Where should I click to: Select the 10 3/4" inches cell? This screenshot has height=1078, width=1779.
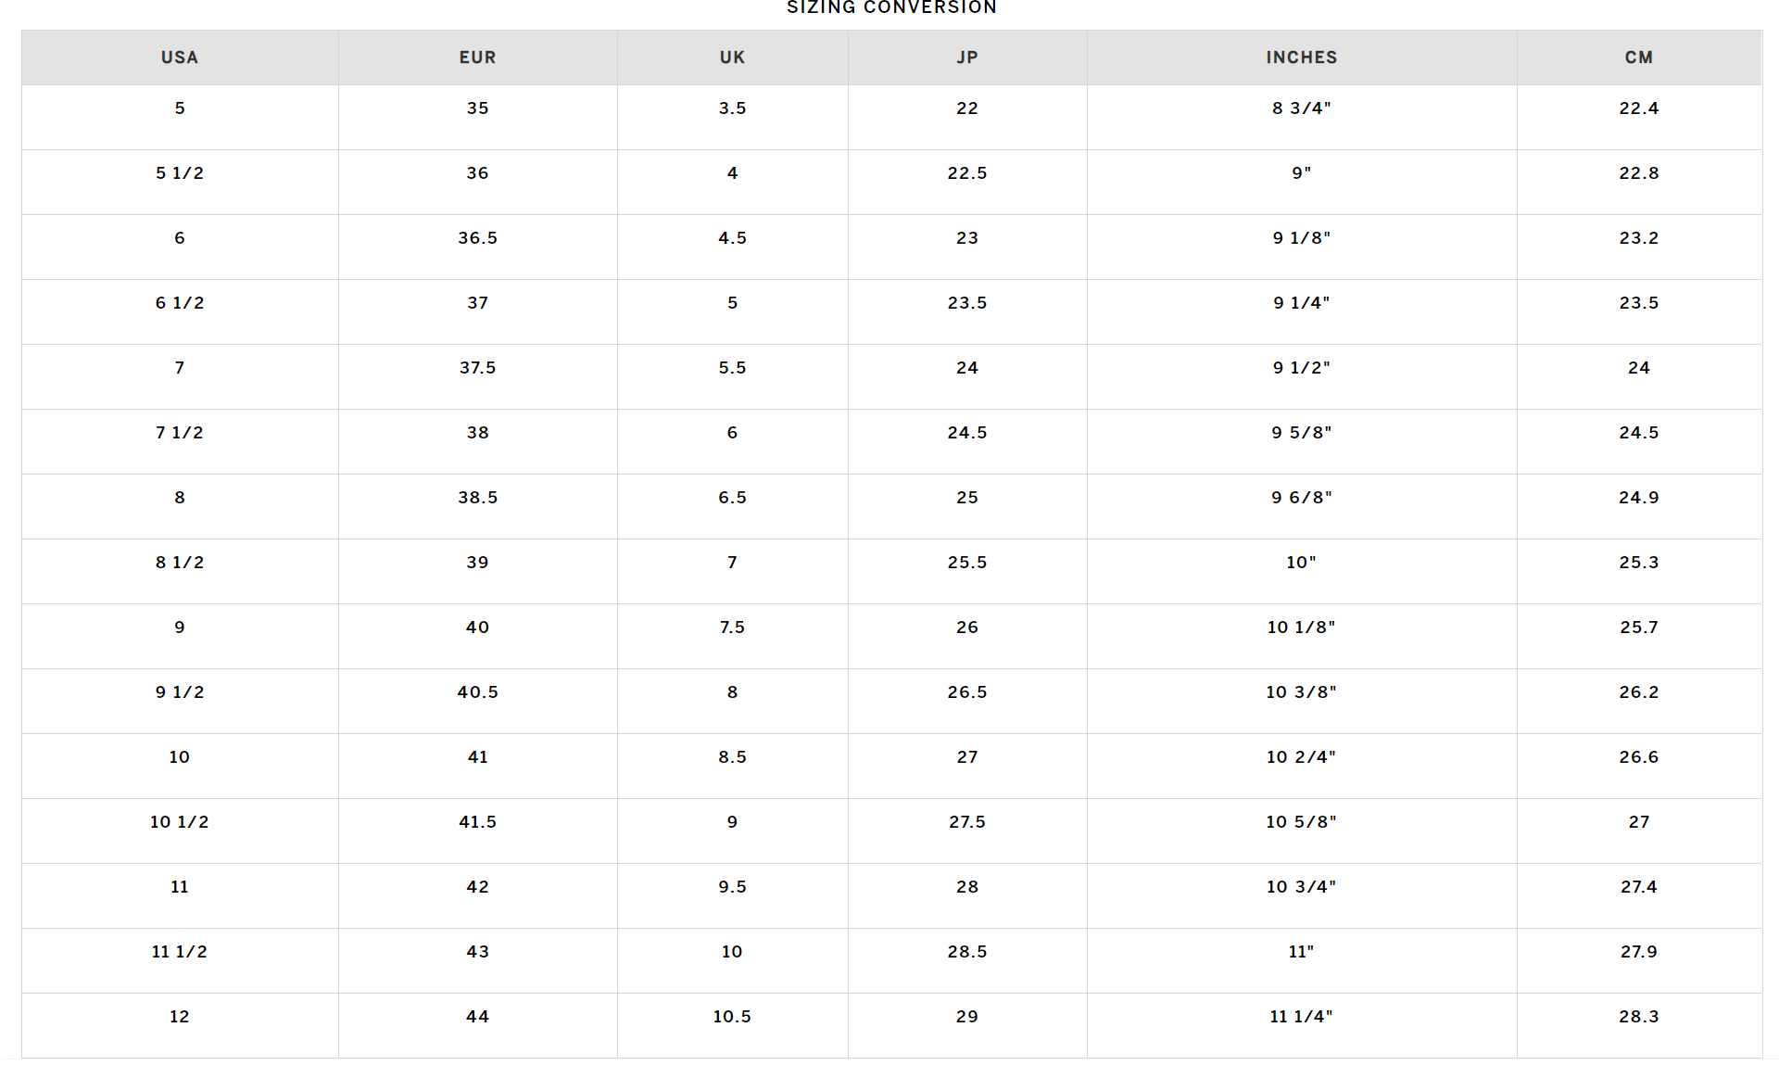point(1301,887)
